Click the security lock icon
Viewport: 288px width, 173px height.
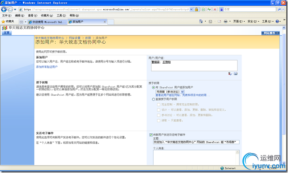tap(196, 9)
